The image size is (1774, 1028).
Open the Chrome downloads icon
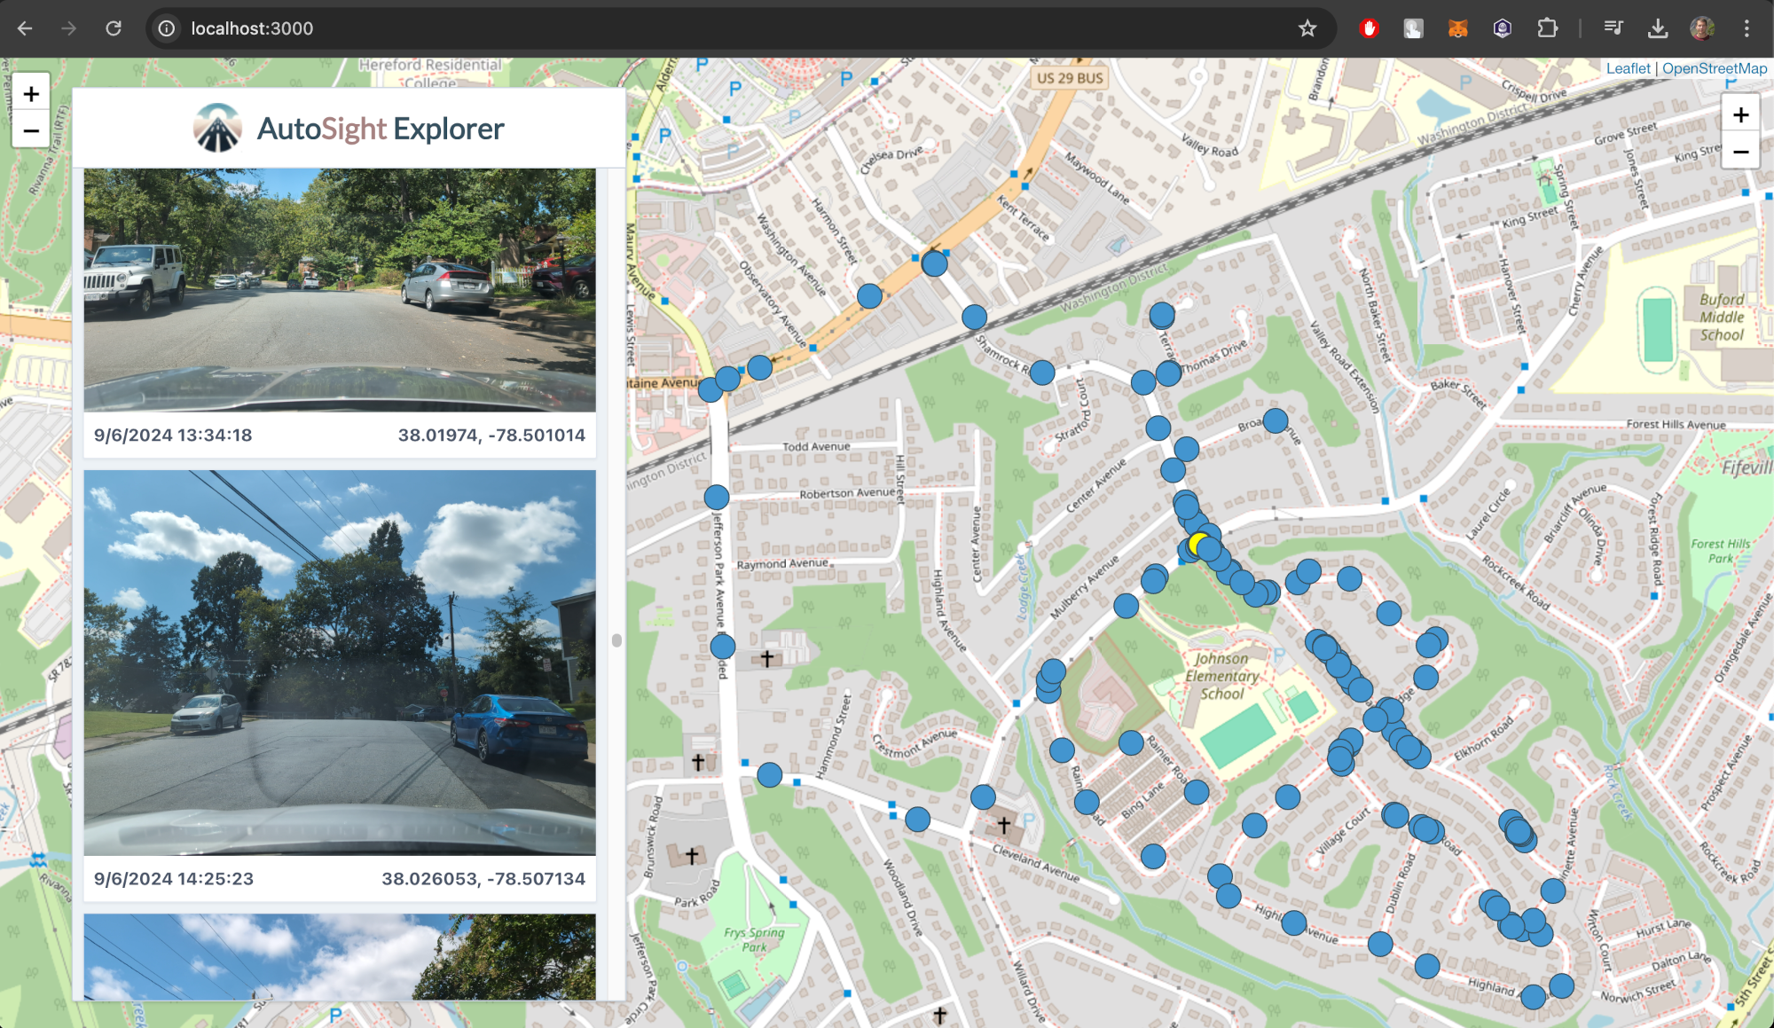pyautogui.click(x=1657, y=28)
